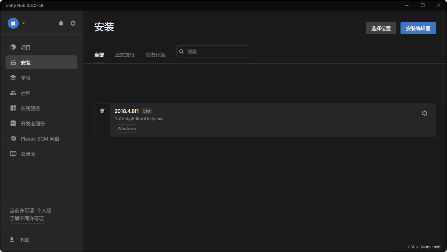Click the 在线服务 grid icon
The height and width of the screenshot is (252, 447).
click(13, 108)
